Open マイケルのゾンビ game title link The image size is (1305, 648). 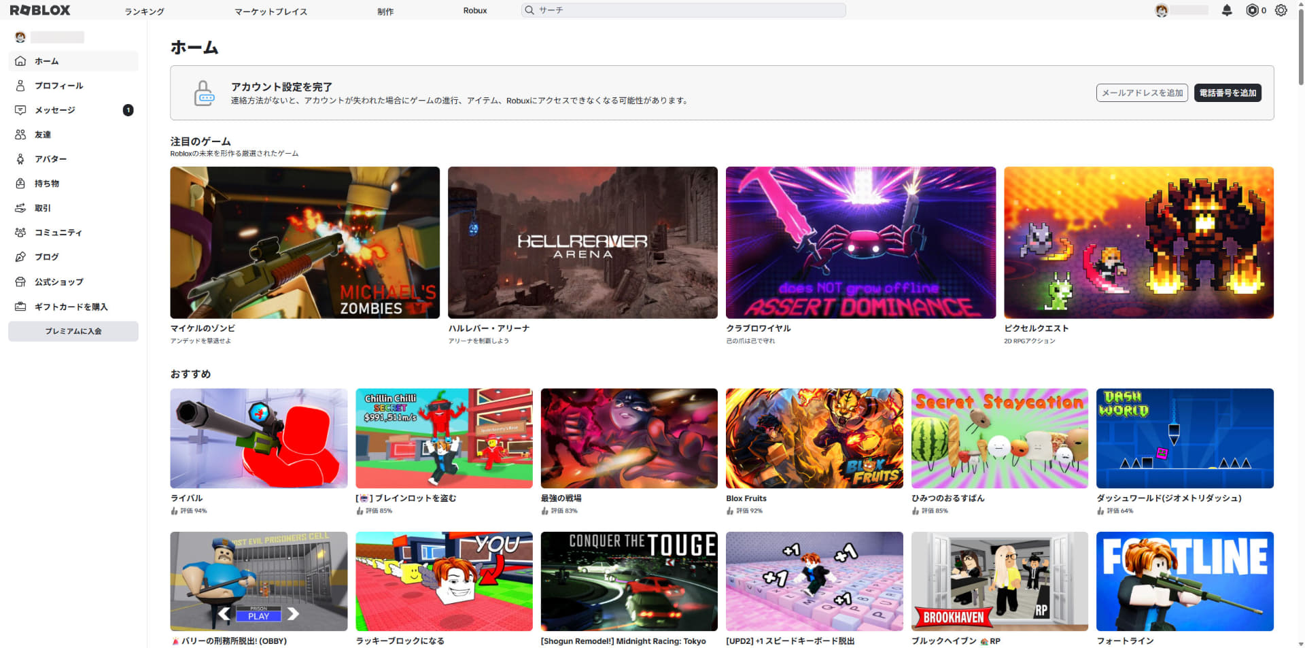[x=203, y=328]
